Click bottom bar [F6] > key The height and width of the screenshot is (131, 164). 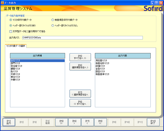pos(74,122)
